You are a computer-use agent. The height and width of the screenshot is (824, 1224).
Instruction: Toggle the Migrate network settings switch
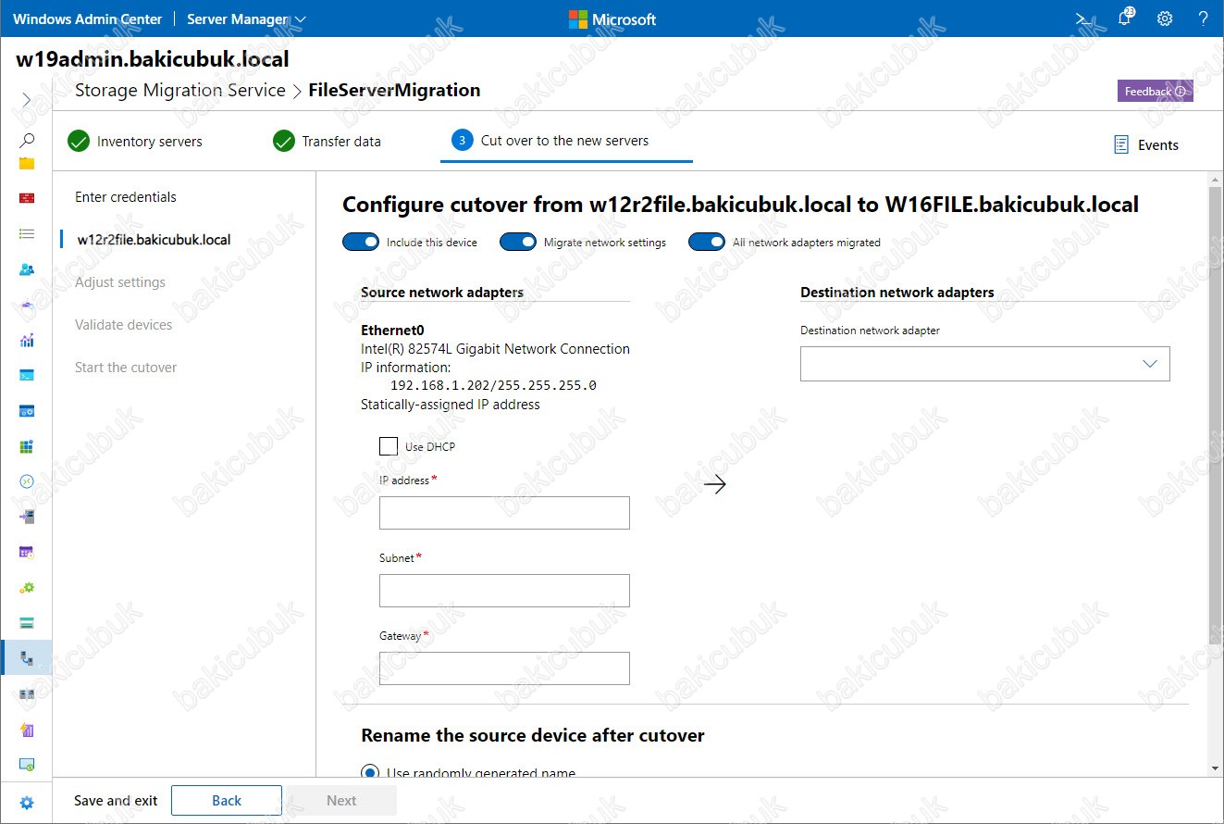click(518, 242)
